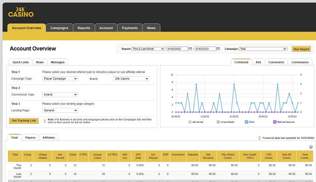Click the Total Comm. column header
Screen dimensions: 316x182
point(305,156)
